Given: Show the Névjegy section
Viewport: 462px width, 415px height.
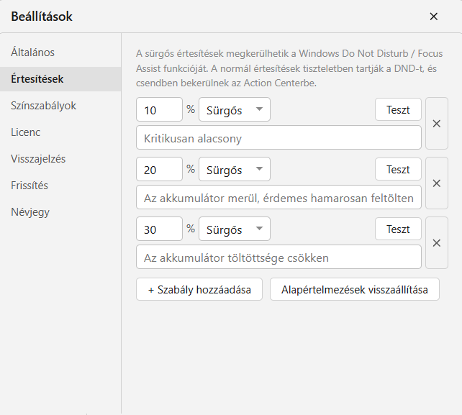Looking at the screenshot, I should (60, 212).
